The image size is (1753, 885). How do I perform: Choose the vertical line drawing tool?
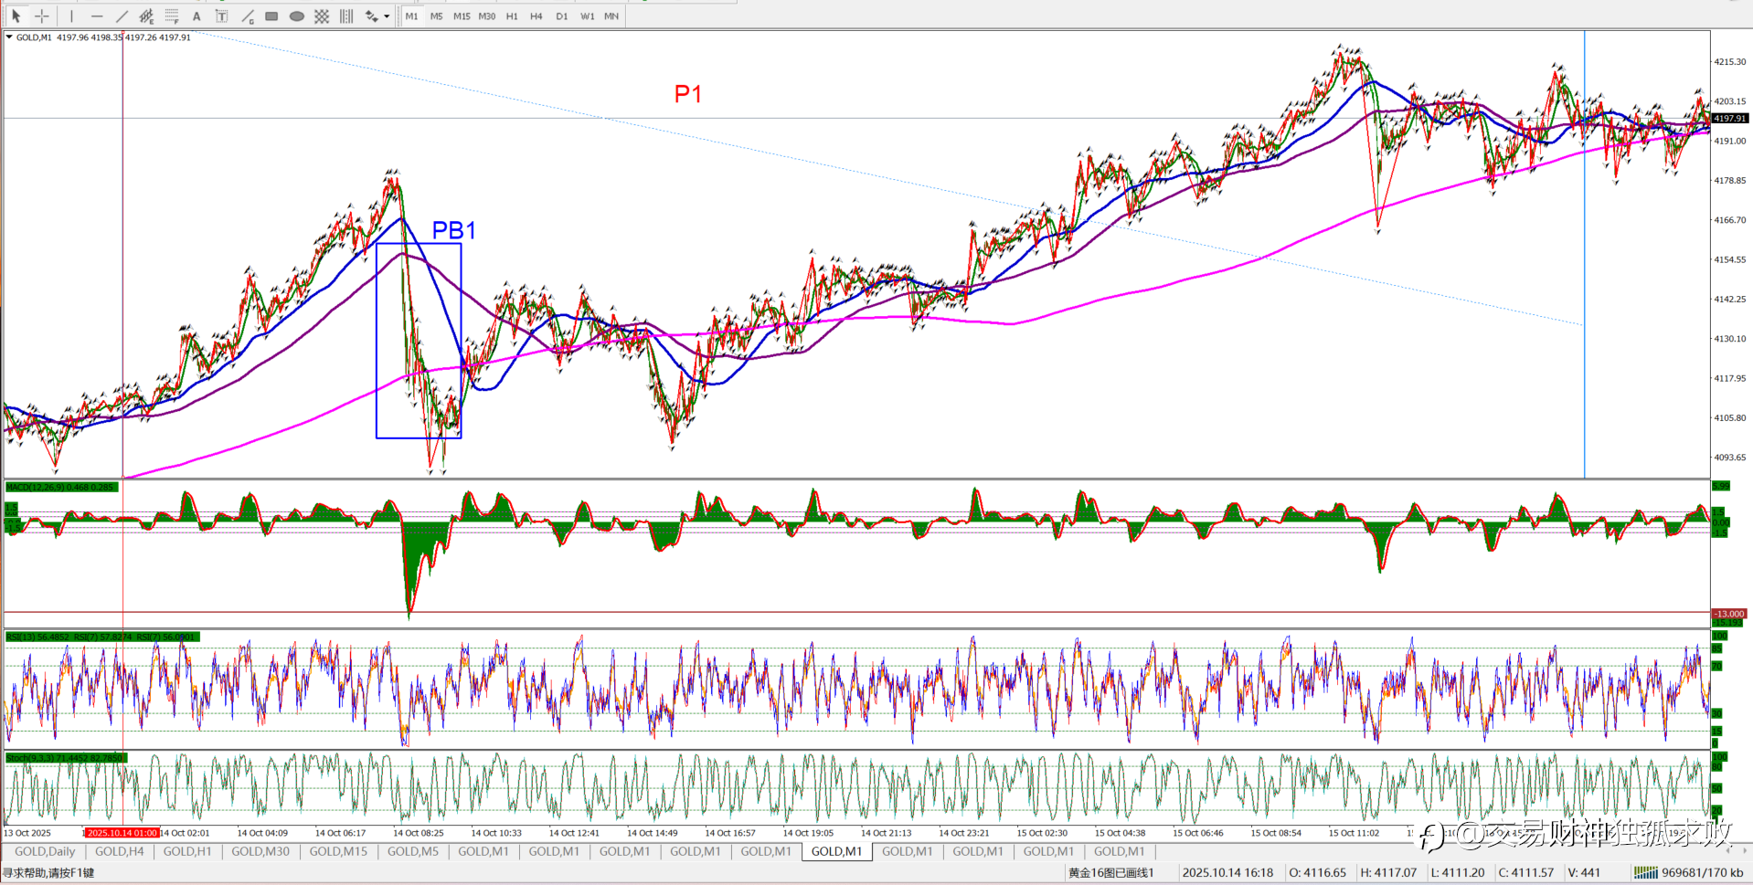tap(71, 16)
